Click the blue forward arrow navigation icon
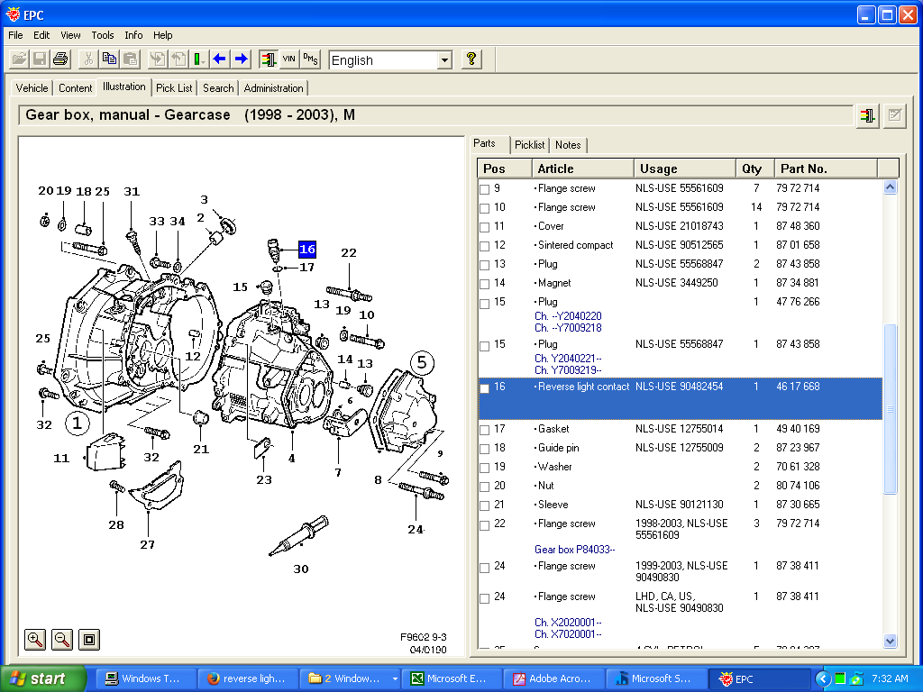Viewport: 923px width, 692px height. [241, 58]
